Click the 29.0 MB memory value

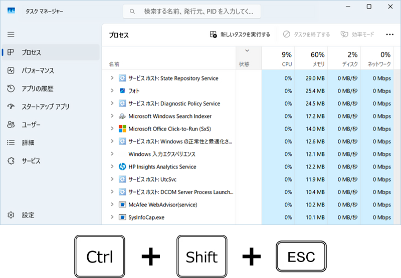pos(315,78)
